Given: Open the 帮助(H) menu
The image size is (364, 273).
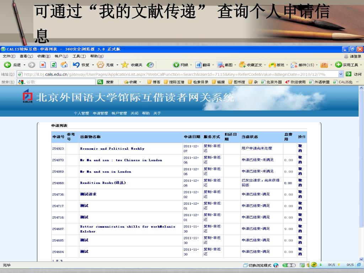Looking at the screenshot, I should pos(97,56).
